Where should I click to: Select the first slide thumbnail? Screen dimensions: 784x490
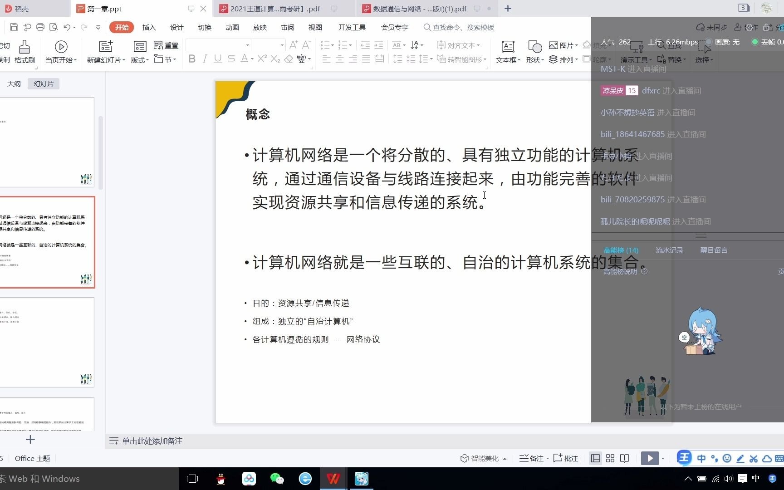[47, 142]
